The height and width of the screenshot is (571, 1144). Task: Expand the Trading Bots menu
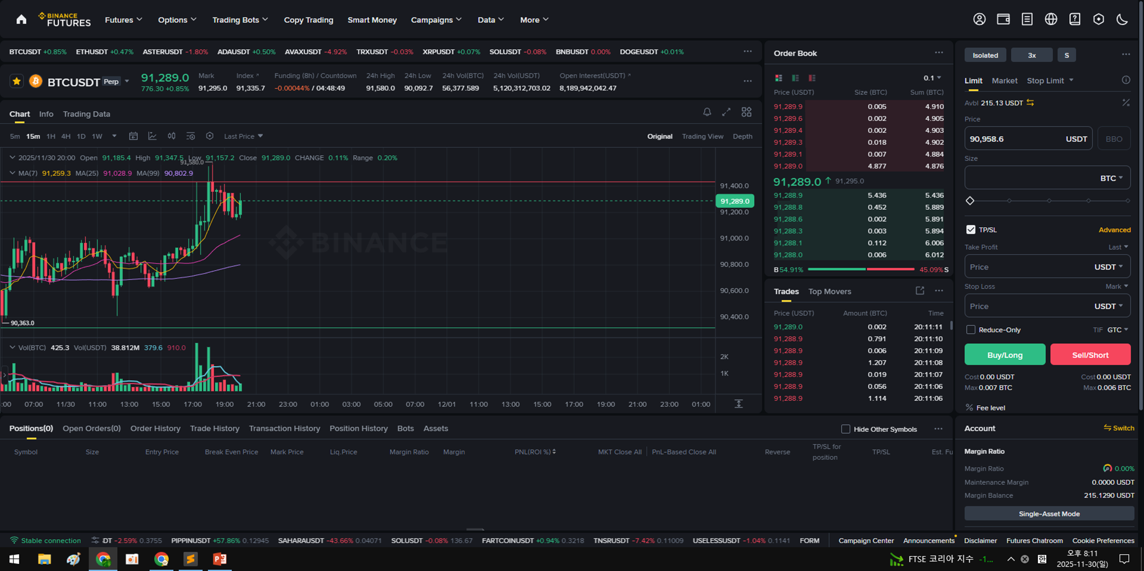(x=240, y=20)
